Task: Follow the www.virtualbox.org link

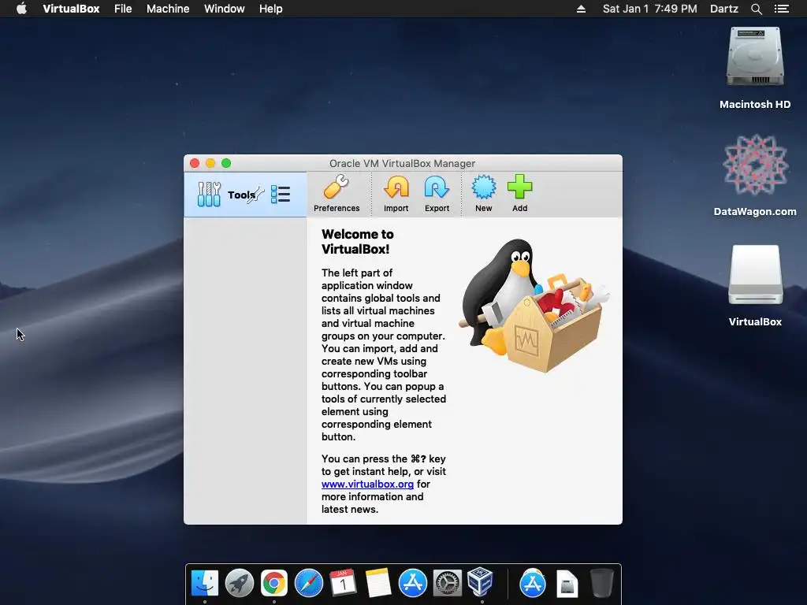Action: (367, 484)
